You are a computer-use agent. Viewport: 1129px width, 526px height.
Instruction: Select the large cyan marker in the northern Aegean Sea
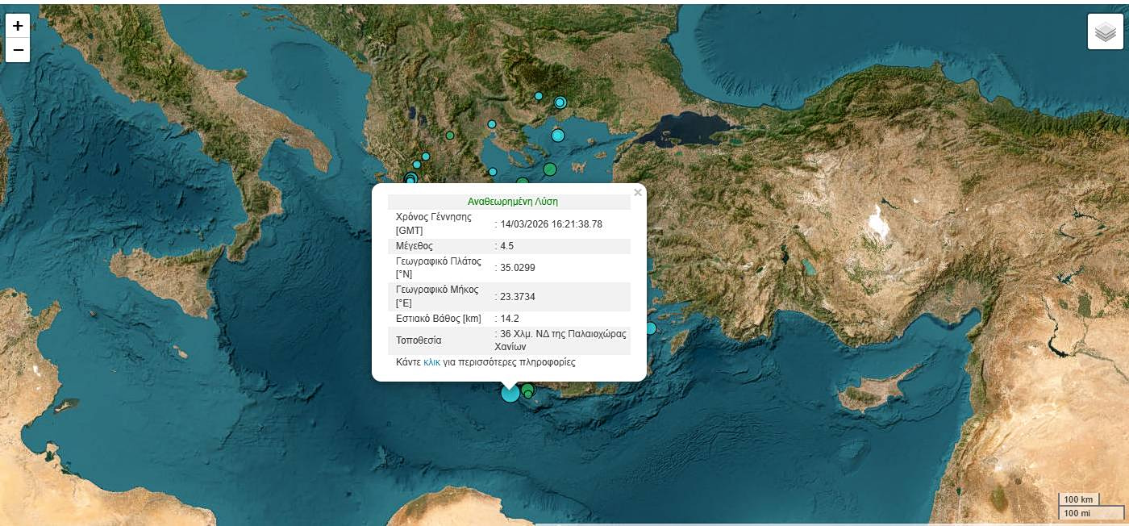[x=557, y=136]
